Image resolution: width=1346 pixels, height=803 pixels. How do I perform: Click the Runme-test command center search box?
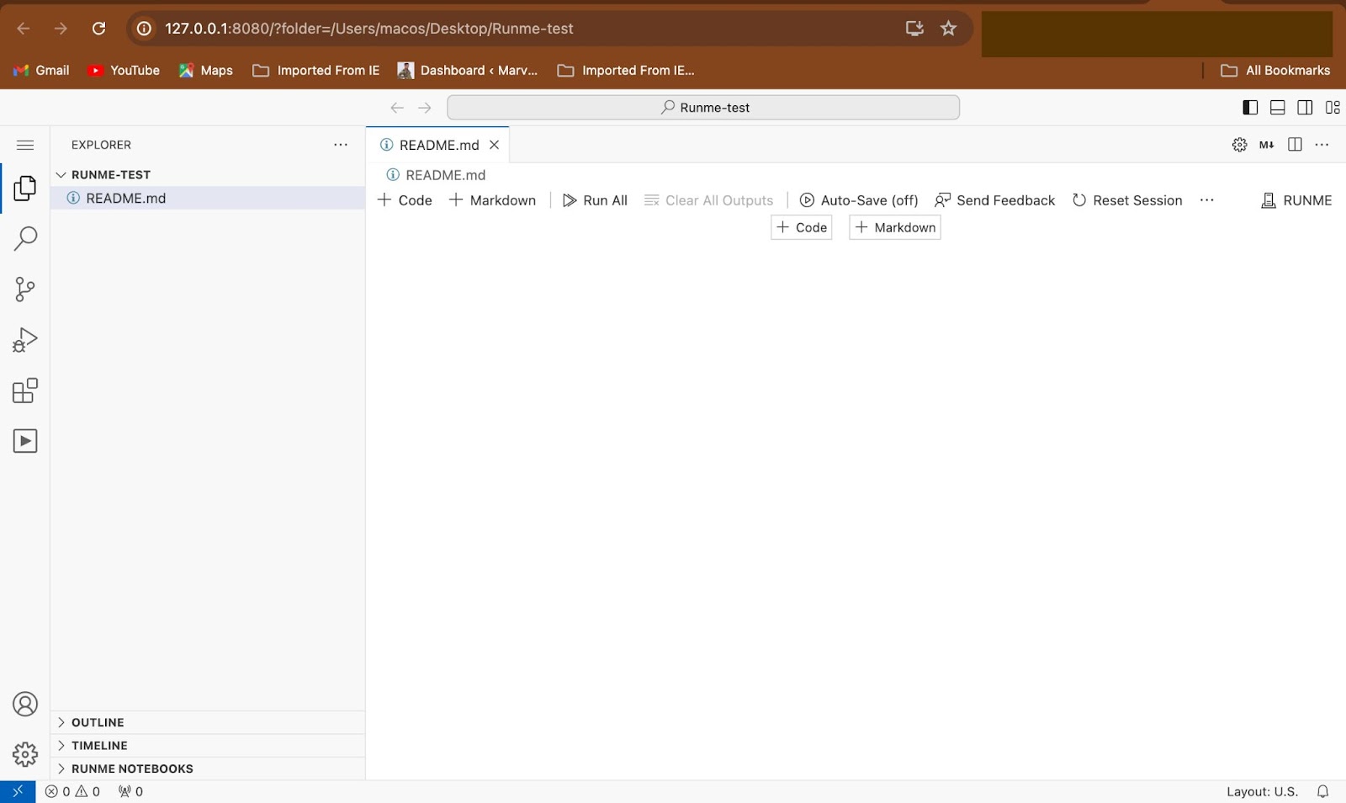[x=703, y=108]
